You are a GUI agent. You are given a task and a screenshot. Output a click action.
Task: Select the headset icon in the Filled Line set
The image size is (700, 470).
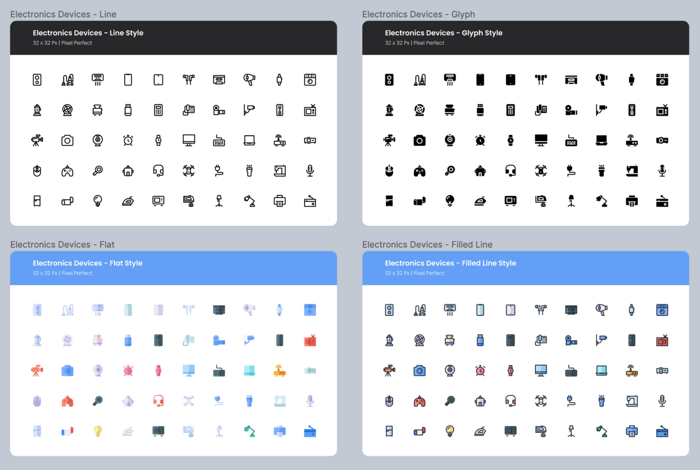(x=510, y=401)
